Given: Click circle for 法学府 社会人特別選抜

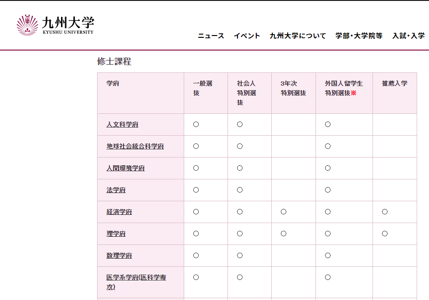Looking at the screenshot, I should click(240, 190).
